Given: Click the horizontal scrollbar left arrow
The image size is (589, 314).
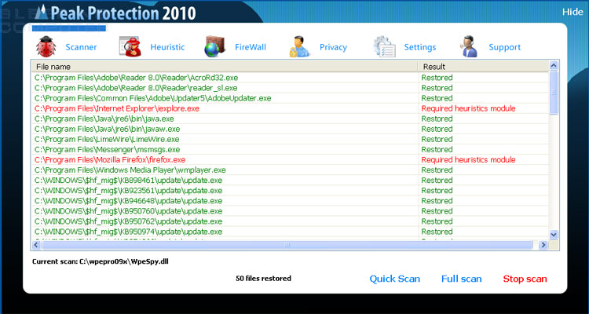Looking at the screenshot, I should point(36,245).
